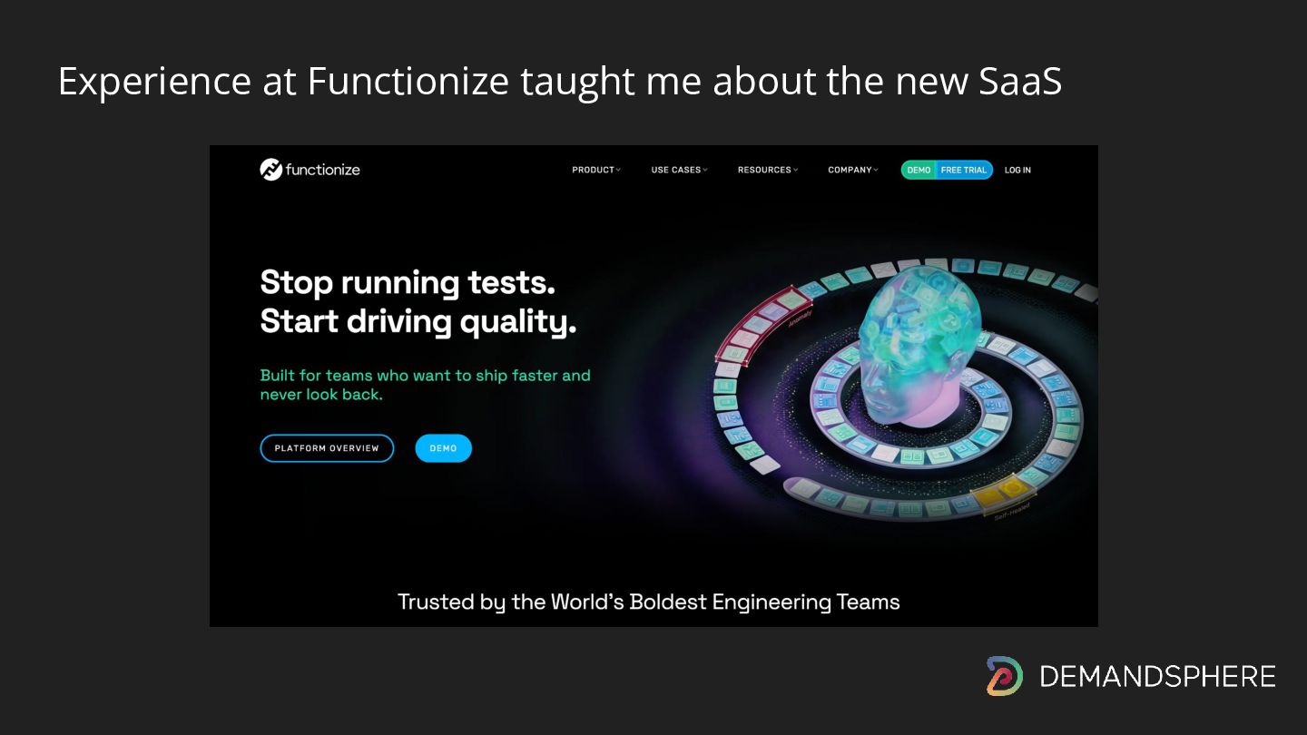Click the green DEMO pill in the header
The image size is (1307, 735).
coord(919,170)
